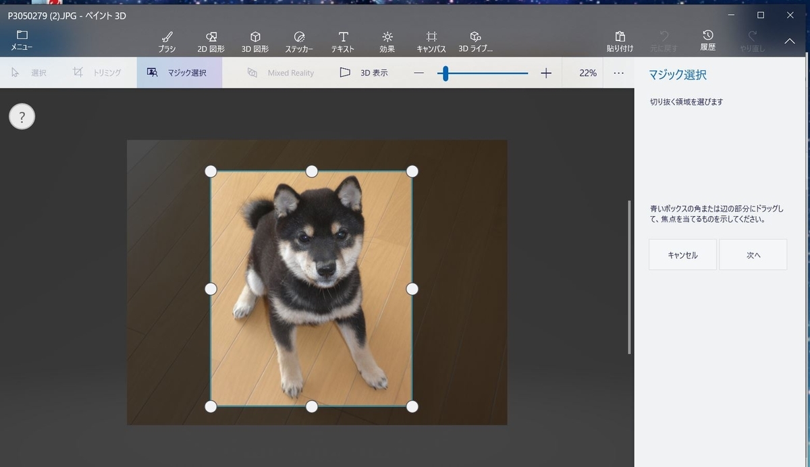
Task: Click the 貼り付け paste button
Action: coord(620,41)
